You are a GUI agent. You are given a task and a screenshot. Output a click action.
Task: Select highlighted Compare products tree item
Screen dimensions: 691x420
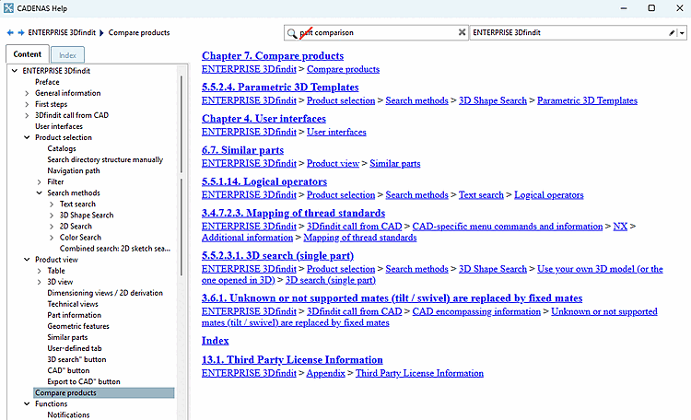pyautogui.click(x=104, y=392)
